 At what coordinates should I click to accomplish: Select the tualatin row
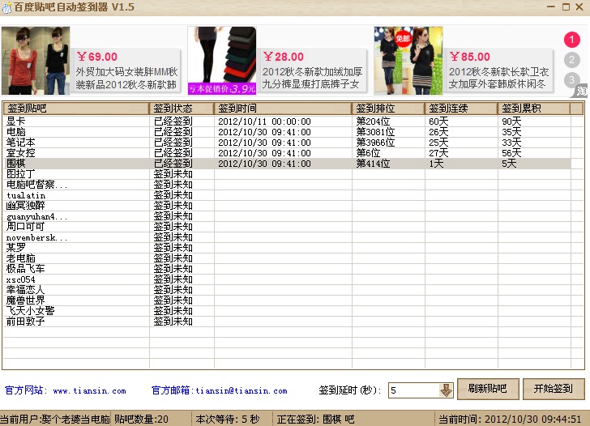287,195
